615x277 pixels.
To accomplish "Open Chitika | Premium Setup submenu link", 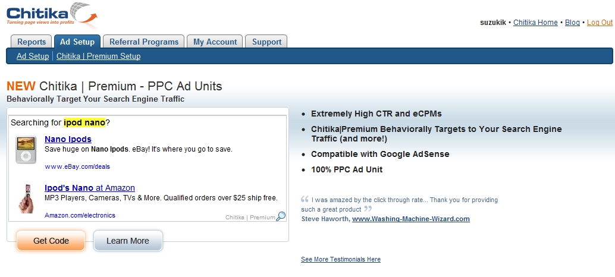I will (99, 56).
